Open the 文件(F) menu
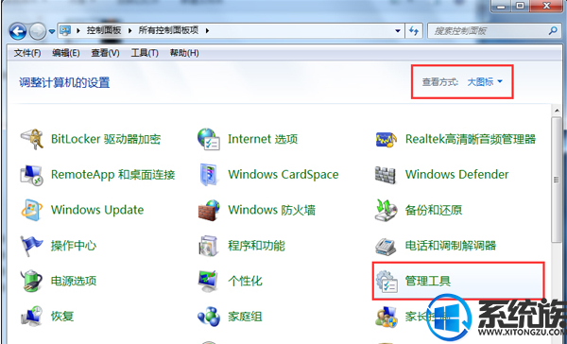The width and height of the screenshot is (567, 344). 27,53
